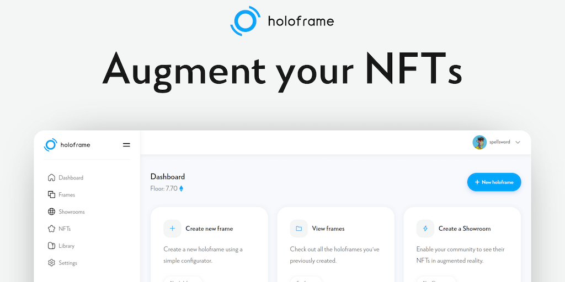This screenshot has width=565, height=282.
Task: Open Settings from the sidebar
Action: (68, 263)
